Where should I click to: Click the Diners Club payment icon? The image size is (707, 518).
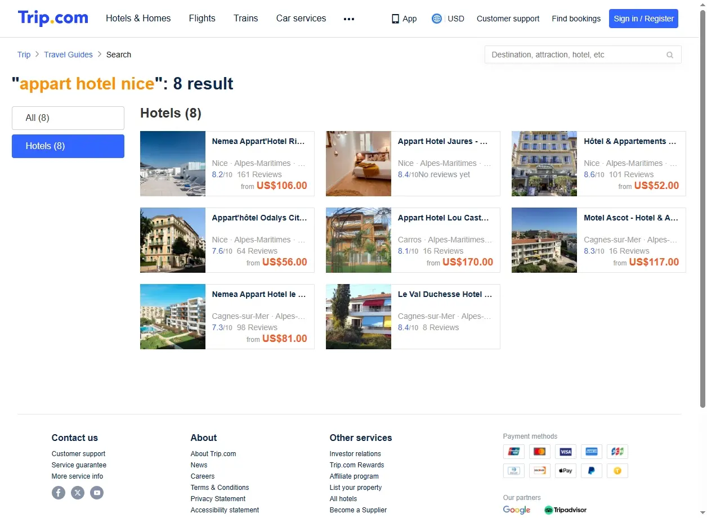pos(513,470)
